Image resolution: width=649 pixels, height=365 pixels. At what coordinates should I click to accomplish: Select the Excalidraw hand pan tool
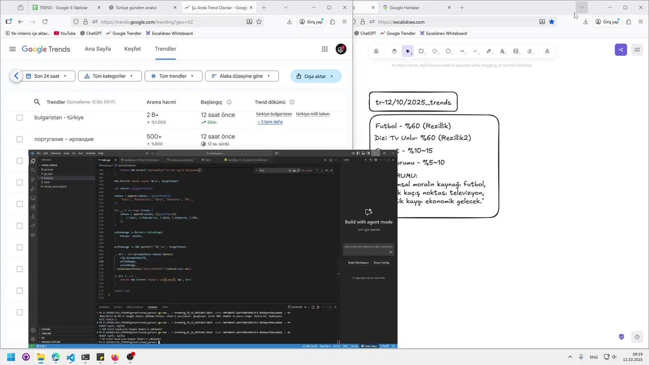pos(394,51)
